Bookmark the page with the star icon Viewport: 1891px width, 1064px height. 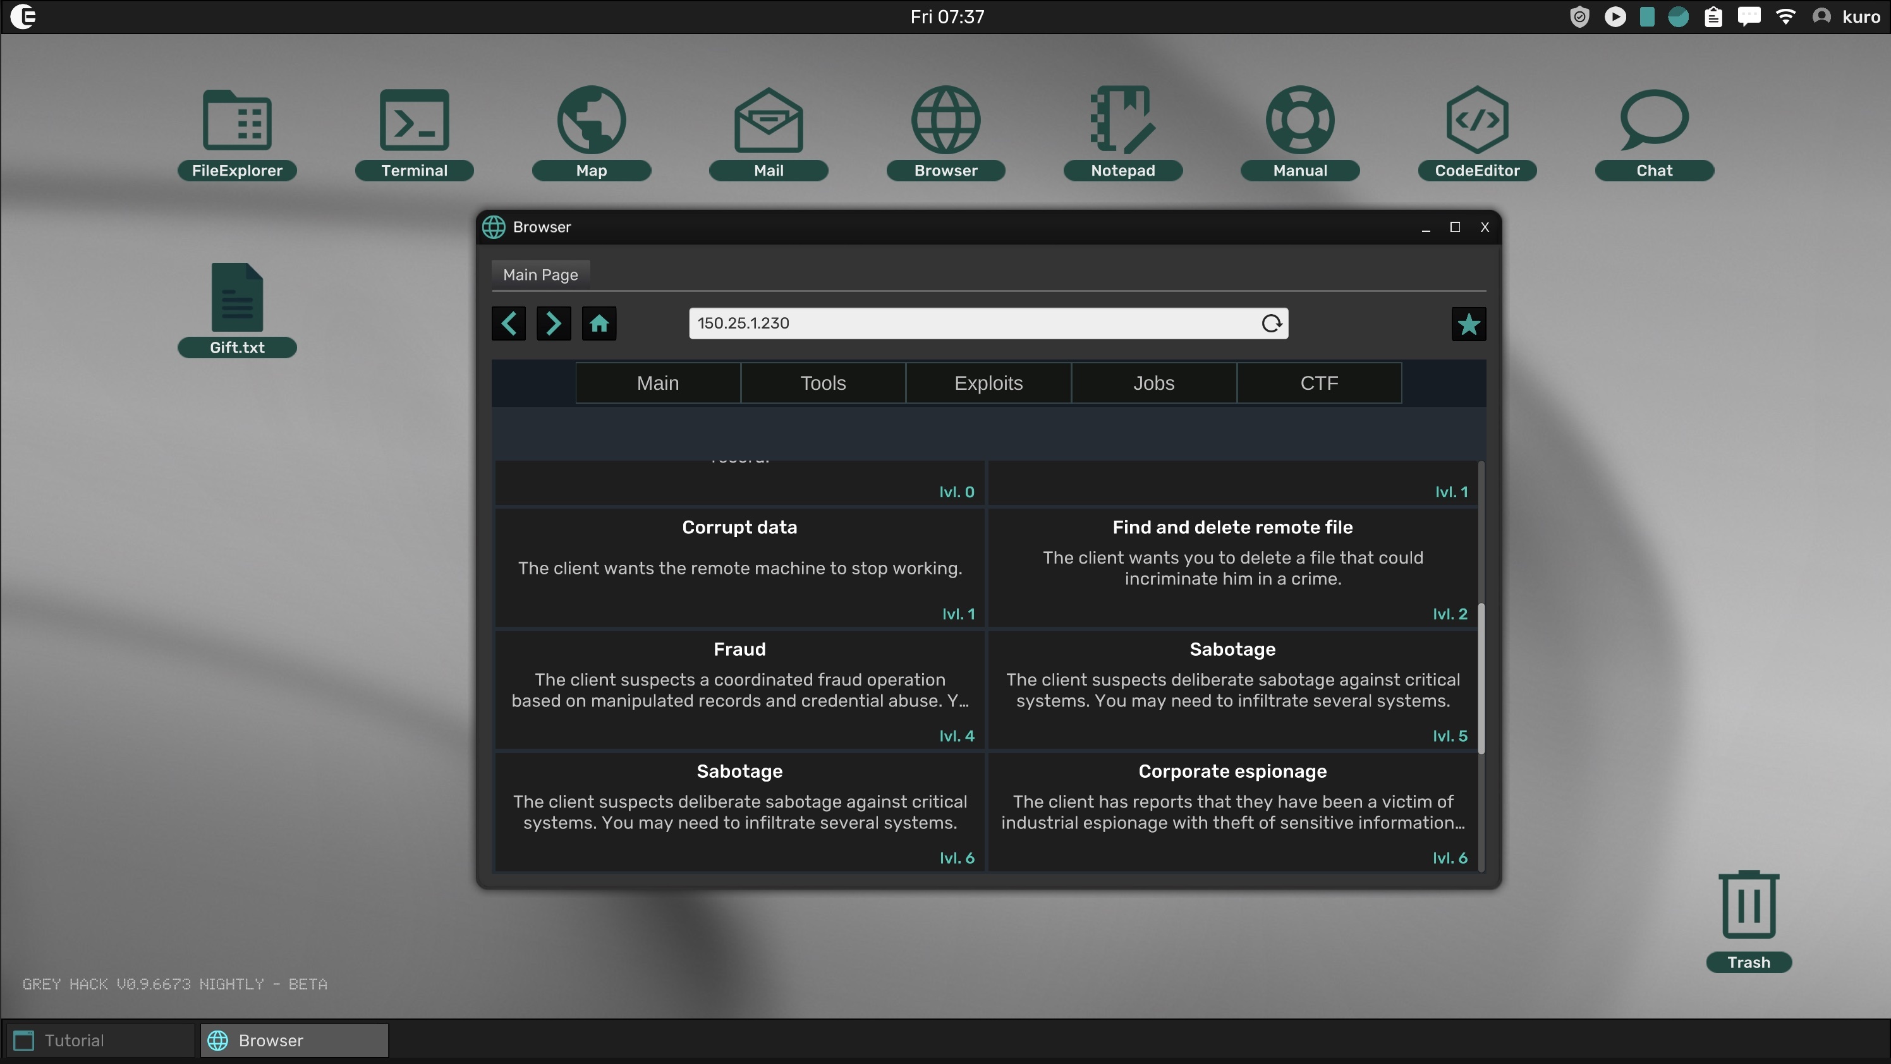1468,324
